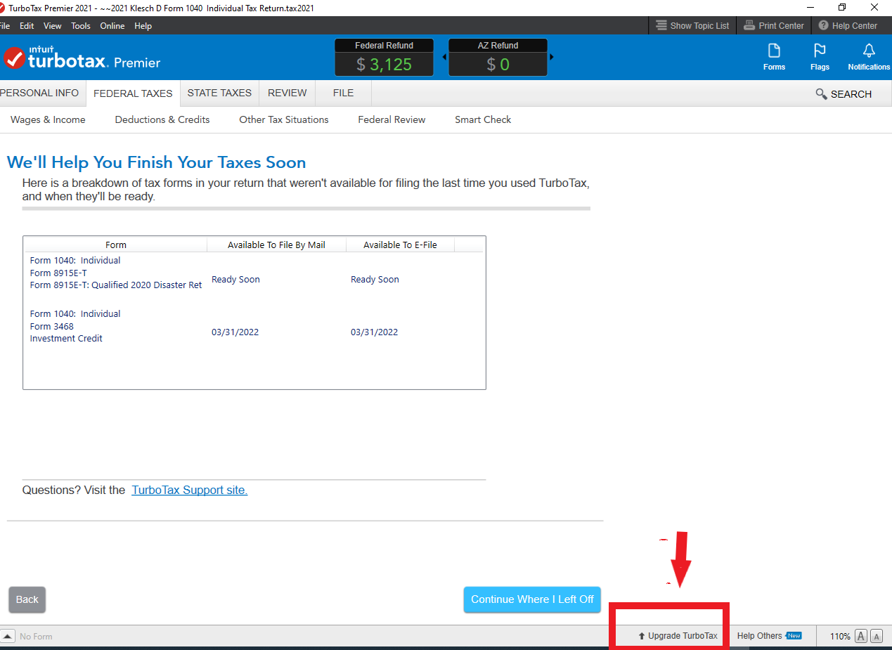Open Smart Check section
The height and width of the screenshot is (650, 892).
[483, 119]
